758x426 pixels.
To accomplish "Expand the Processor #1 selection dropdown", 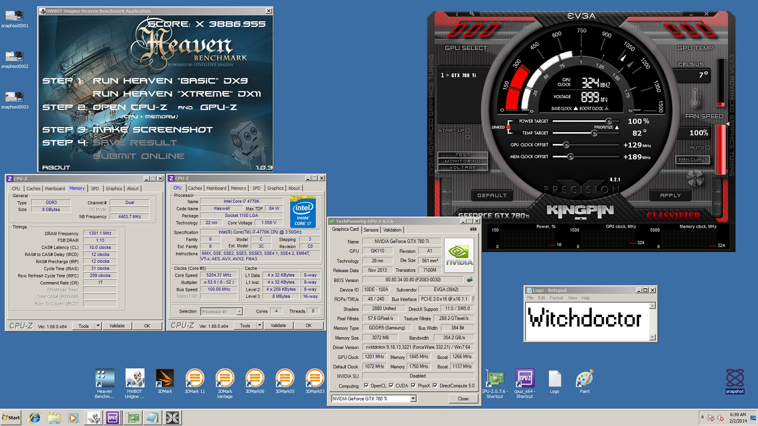I will pos(239,312).
